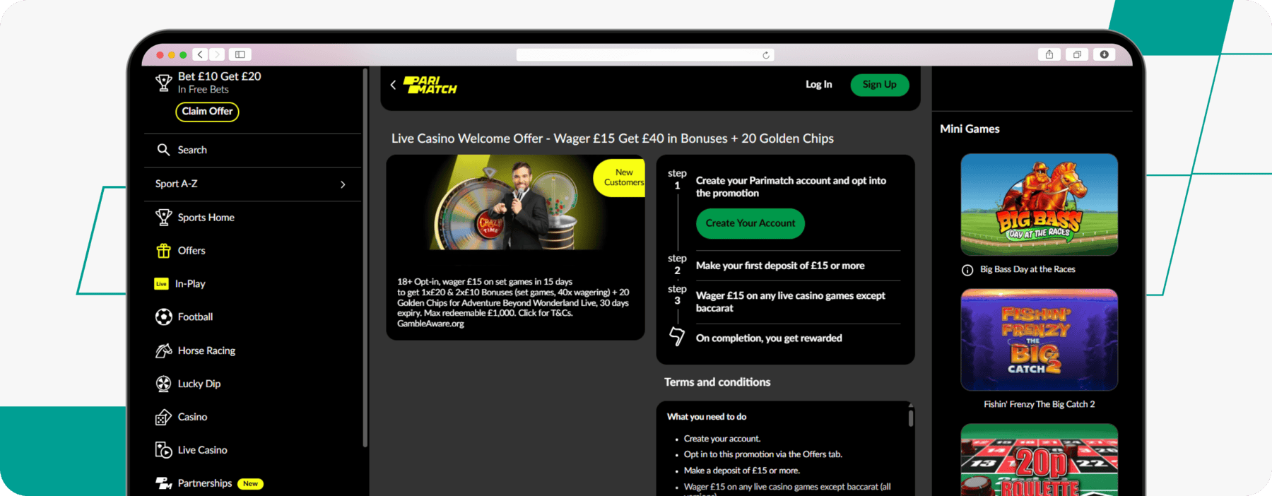Click Log In
Screen dimensions: 1272x496
click(x=818, y=85)
